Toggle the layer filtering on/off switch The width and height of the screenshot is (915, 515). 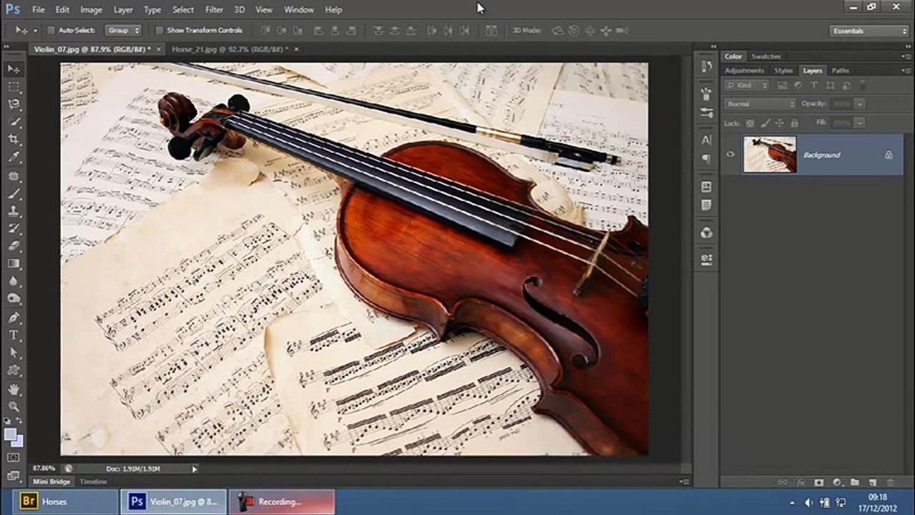862,85
